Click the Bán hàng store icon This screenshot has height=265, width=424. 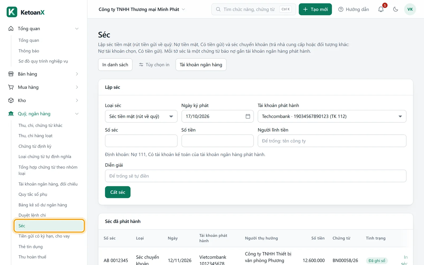11,74
